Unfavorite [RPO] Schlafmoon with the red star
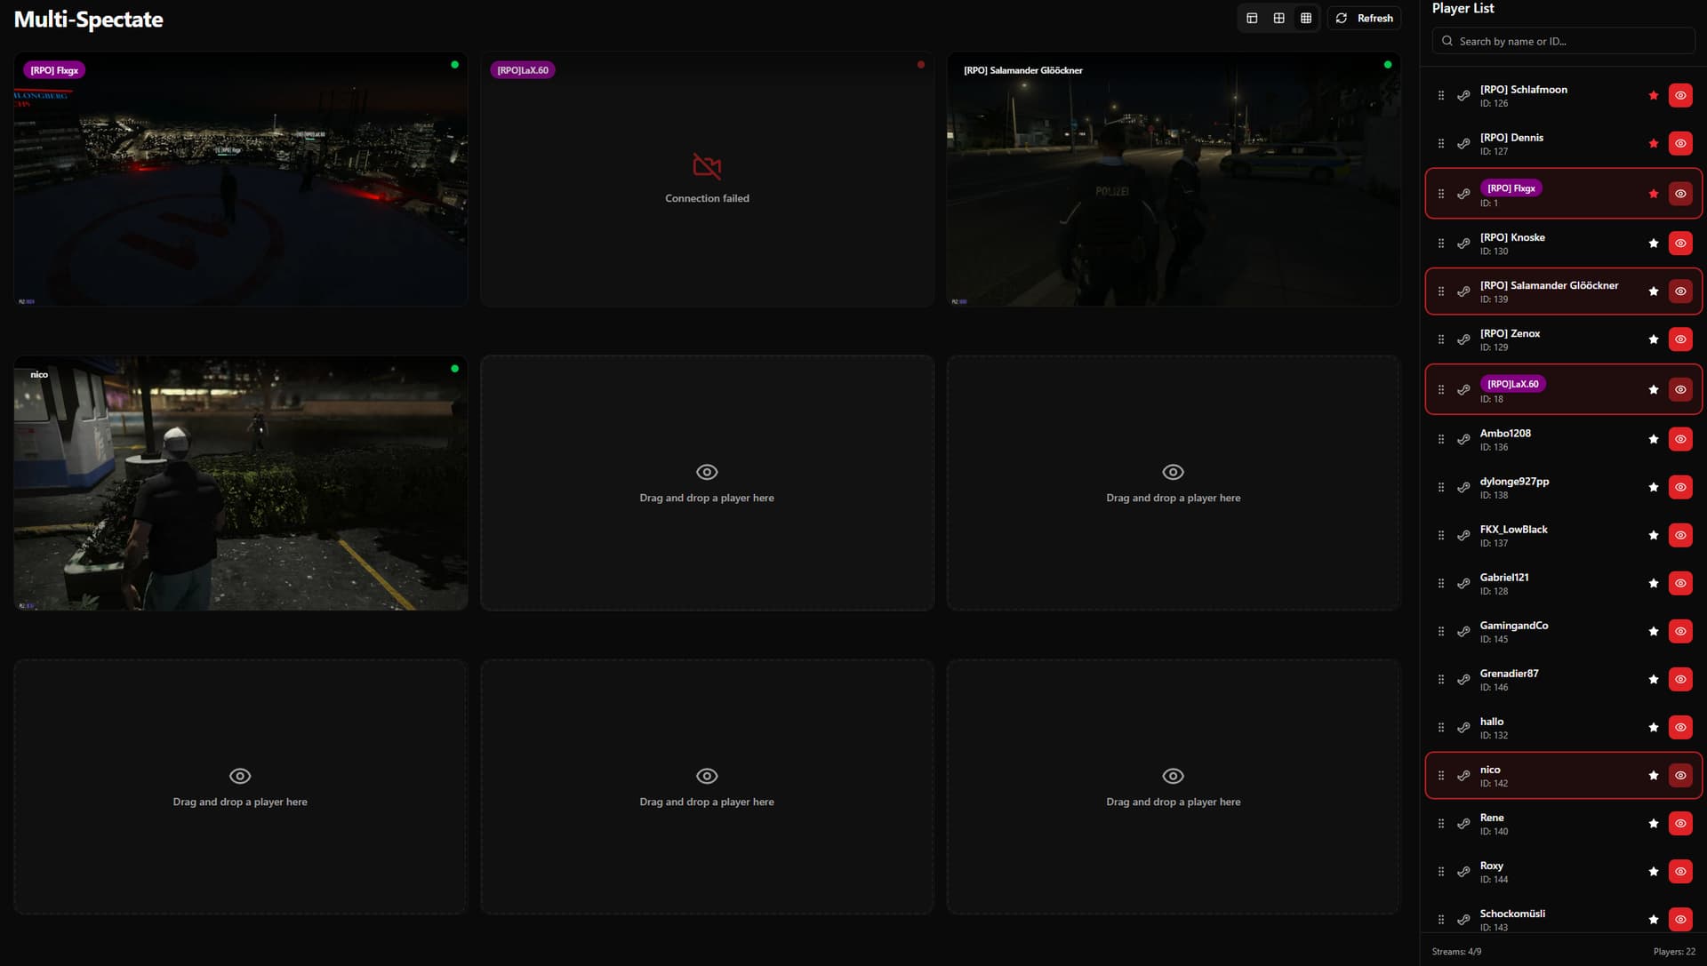The width and height of the screenshot is (1707, 966). (1653, 96)
